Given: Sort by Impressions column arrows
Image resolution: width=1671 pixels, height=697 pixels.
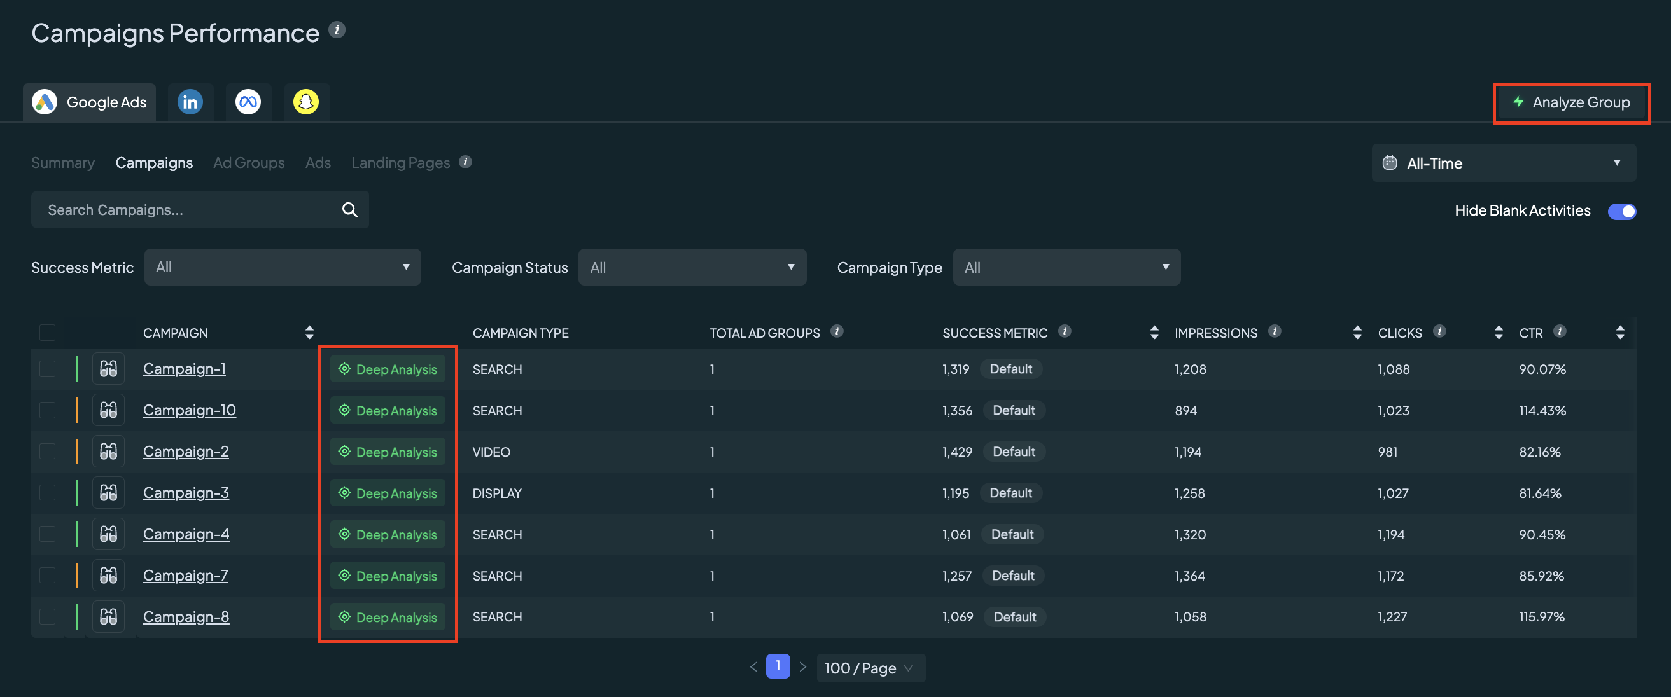Looking at the screenshot, I should (1357, 333).
